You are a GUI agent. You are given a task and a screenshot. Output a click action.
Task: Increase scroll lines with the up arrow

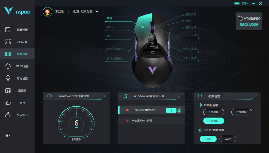pos(179,109)
